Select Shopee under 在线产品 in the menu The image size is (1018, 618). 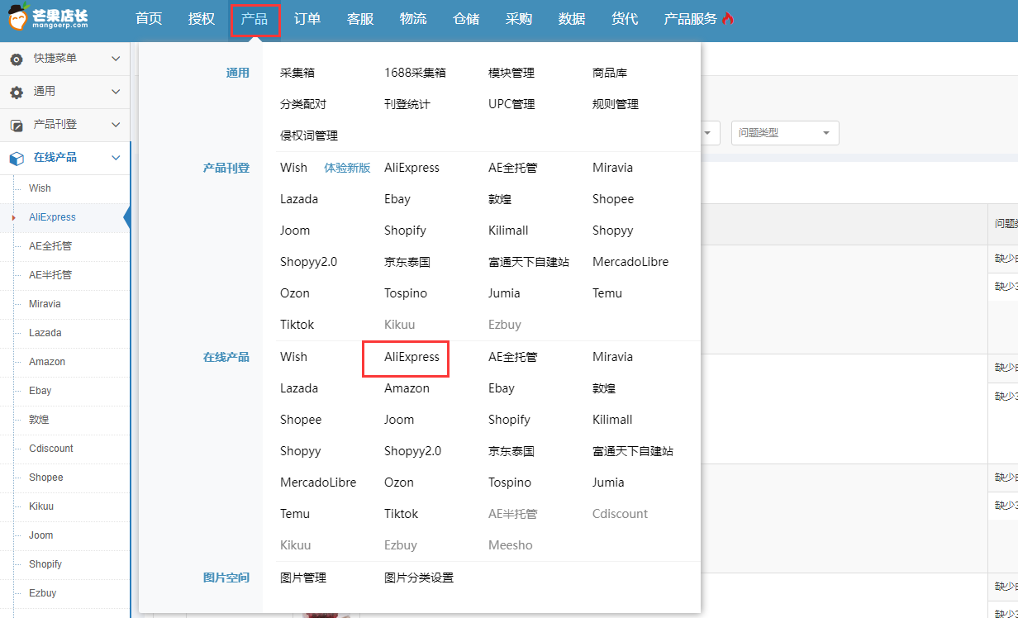[301, 420]
